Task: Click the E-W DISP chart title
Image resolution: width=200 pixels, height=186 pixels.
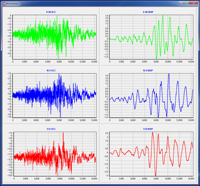Action: tap(148, 12)
